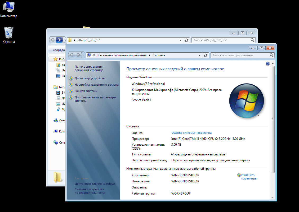Screen dimensions: 299x212
Task: Open Панель управления - домашняя страница
Action: click(x=90, y=68)
